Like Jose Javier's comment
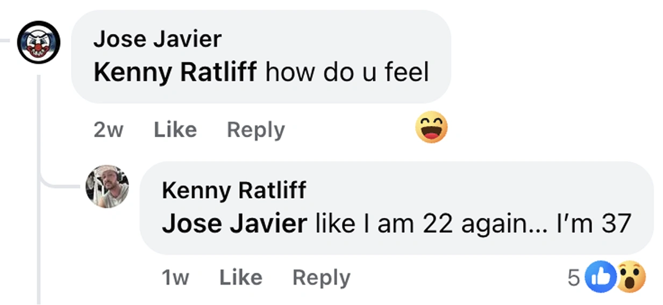Screen dimensions: 663x305 [175, 130]
